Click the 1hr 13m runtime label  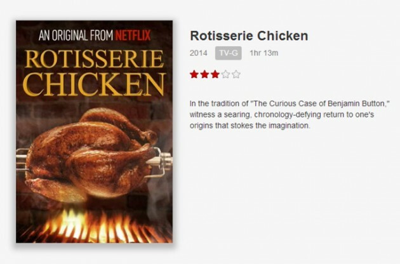click(x=263, y=53)
